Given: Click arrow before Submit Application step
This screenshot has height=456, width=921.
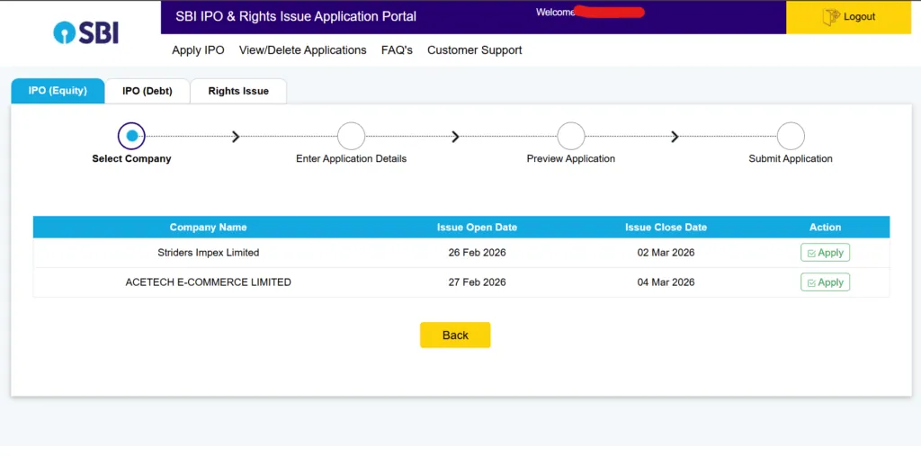Looking at the screenshot, I should pos(675,137).
